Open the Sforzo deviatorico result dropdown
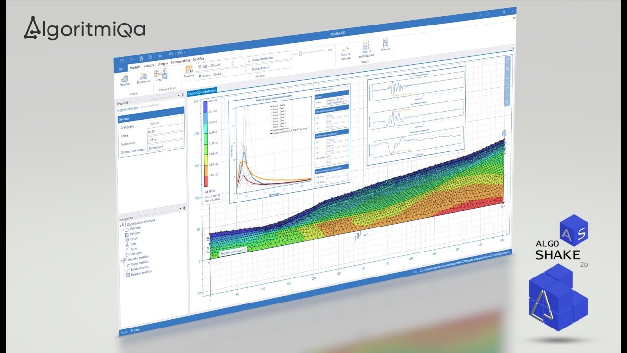627x353 pixels. [x=268, y=58]
